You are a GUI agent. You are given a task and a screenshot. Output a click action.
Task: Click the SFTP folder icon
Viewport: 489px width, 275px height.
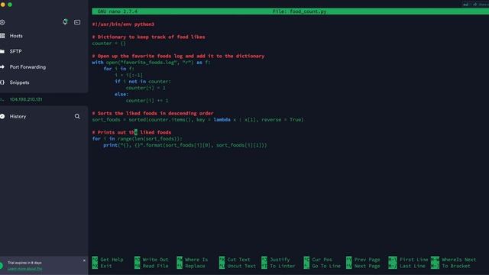point(2,51)
